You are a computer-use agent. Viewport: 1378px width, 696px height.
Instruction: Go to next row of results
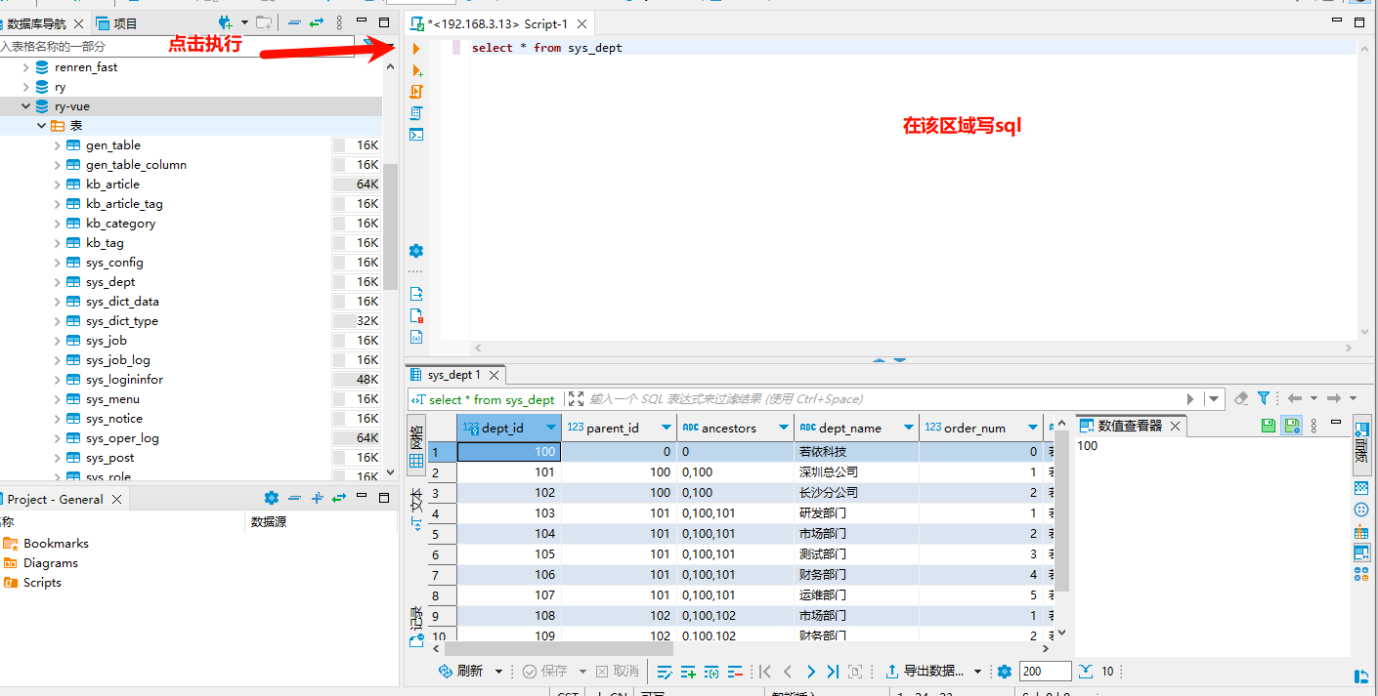click(x=810, y=672)
